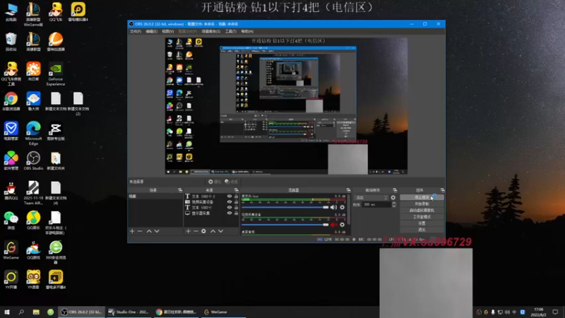Open the Help menu in OBS
This screenshot has height=318, width=565.
click(x=247, y=31)
